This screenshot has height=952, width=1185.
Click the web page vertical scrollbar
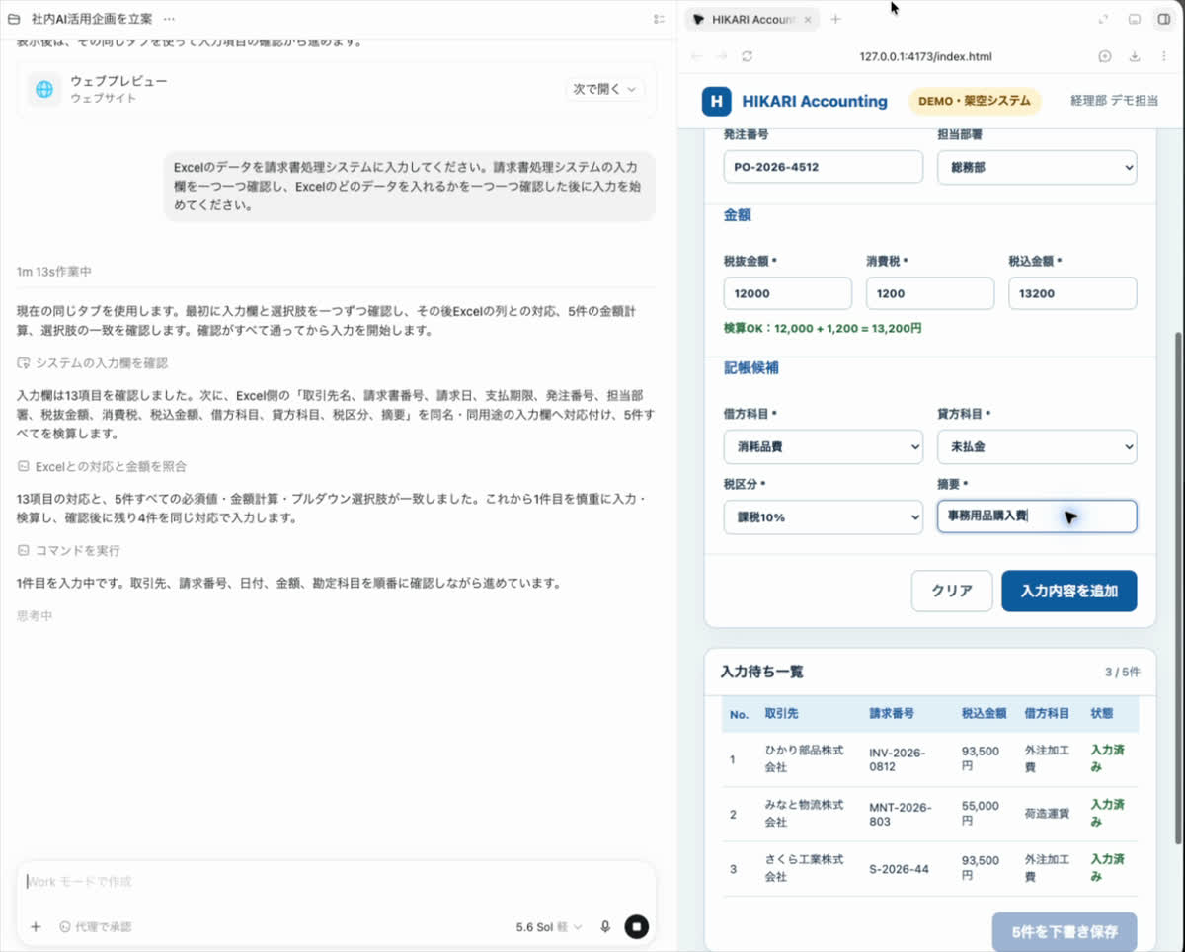pos(1177,588)
